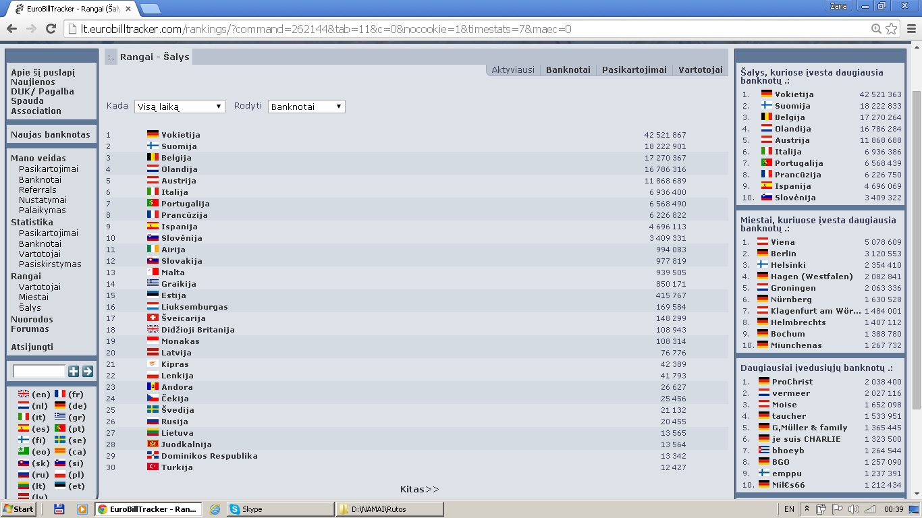Image resolution: width=922 pixels, height=518 pixels.
Task: Click the sidebar search input field
Action: (39, 372)
